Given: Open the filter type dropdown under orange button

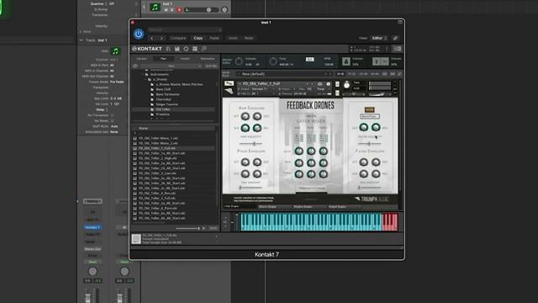Looking at the screenshot, I should pyautogui.click(x=370, y=116).
